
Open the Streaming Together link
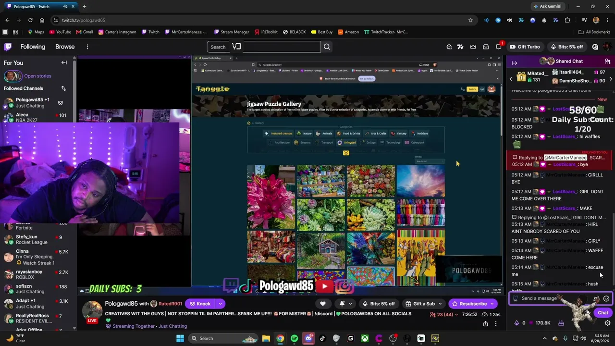pyautogui.click(x=134, y=326)
